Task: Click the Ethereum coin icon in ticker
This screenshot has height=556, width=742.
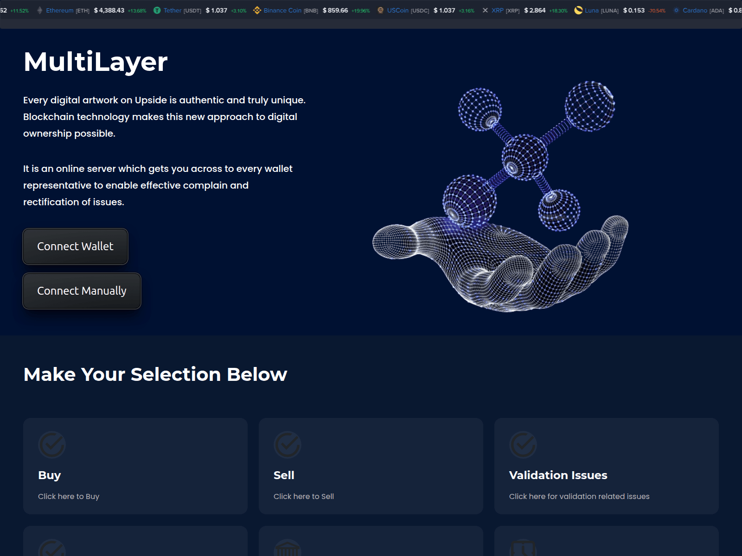Action: tap(40, 10)
